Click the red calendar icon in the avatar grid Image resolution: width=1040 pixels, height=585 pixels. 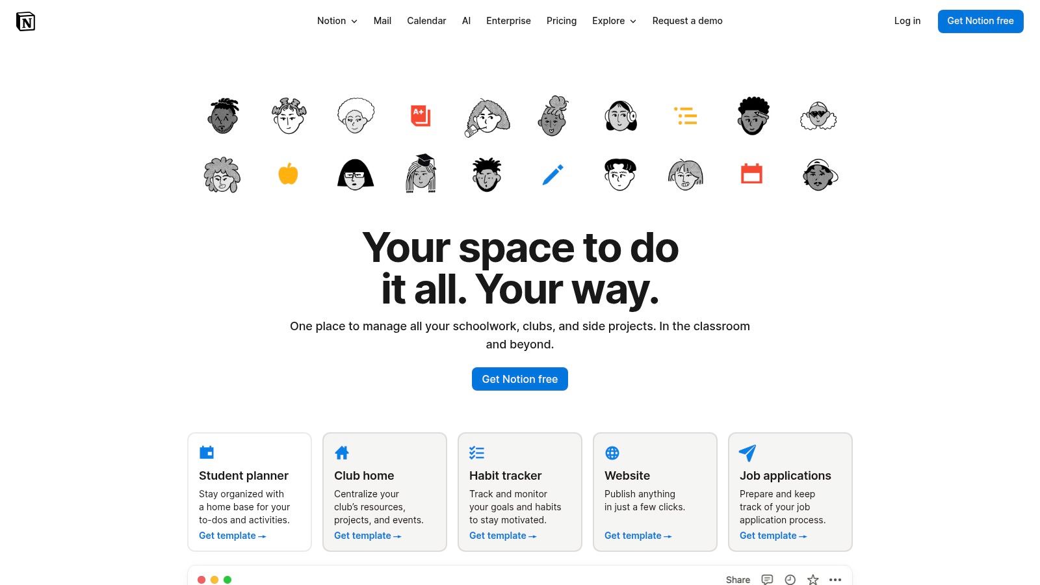[x=751, y=174]
